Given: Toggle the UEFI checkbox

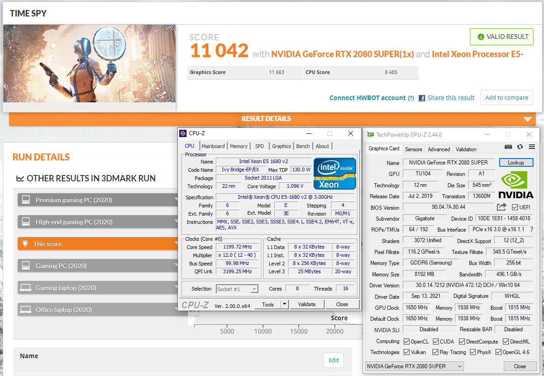Looking at the screenshot, I should click(515, 207).
